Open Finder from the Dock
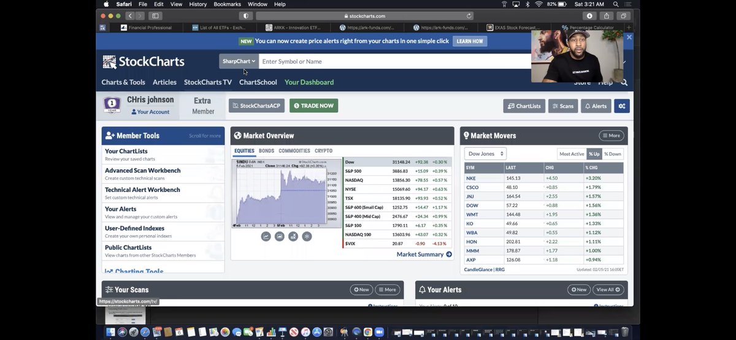The width and height of the screenshot is (736, 340). [x=110, y=332]
